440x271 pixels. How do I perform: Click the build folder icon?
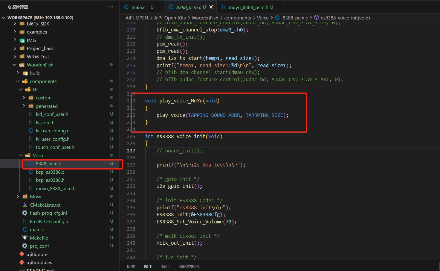[x=25, y=73]
